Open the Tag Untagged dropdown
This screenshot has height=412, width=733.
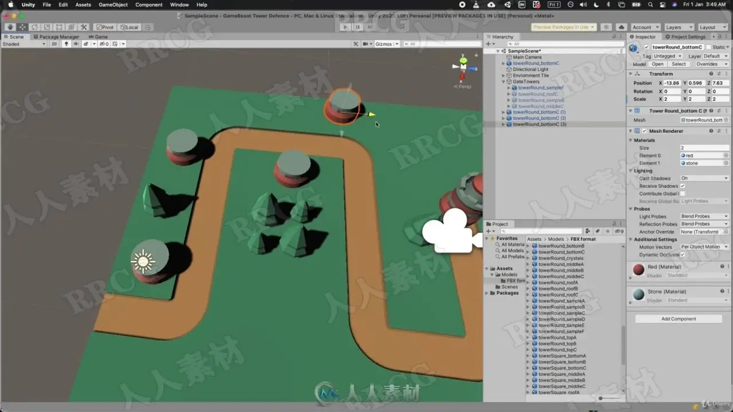tap(668, 56)
